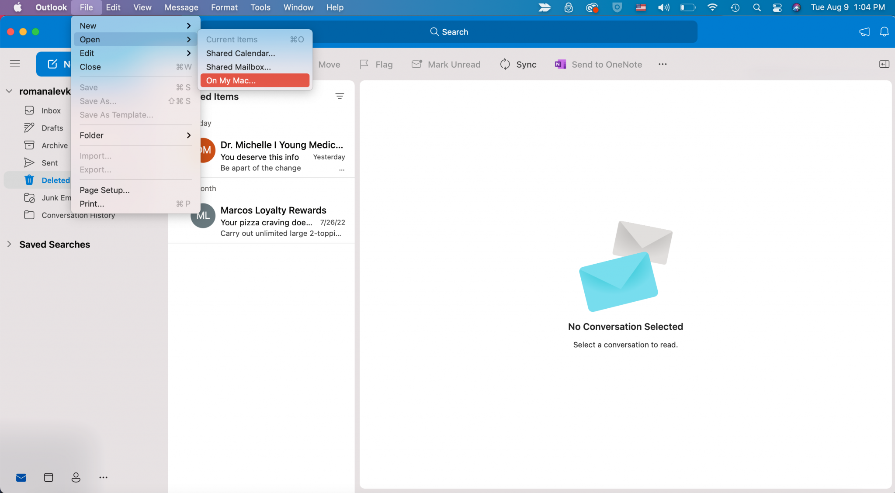The width and height of the screenshot is (895, 493).
Task: Switch to the People view icon
Action: (76, 477)
